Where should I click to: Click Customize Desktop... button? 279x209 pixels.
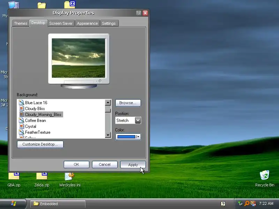point(40,144)
